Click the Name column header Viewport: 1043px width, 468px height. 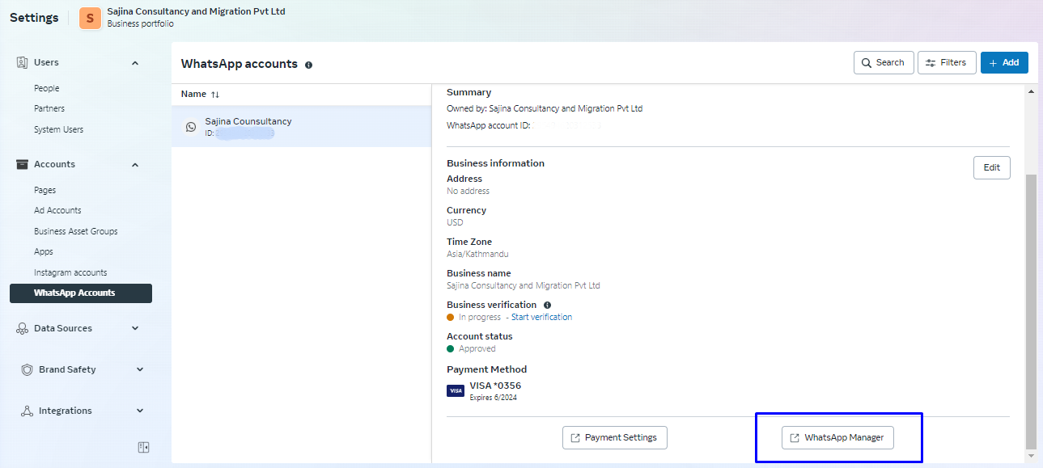click(193, 94)
